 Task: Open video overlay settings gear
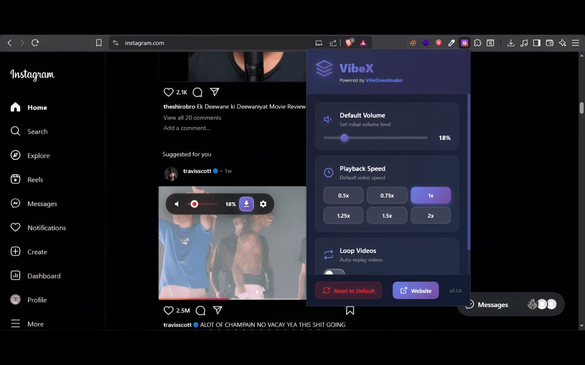263,204
